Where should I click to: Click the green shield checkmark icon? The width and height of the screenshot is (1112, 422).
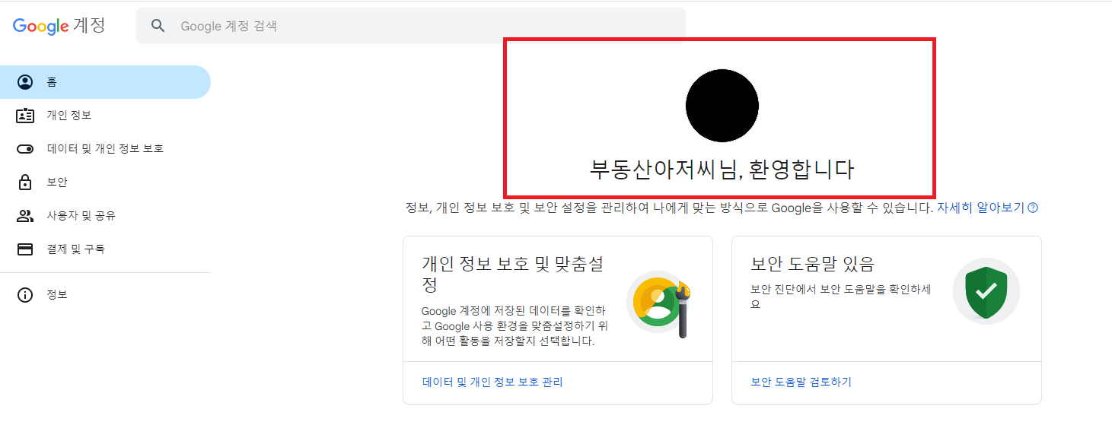(986, 291)
